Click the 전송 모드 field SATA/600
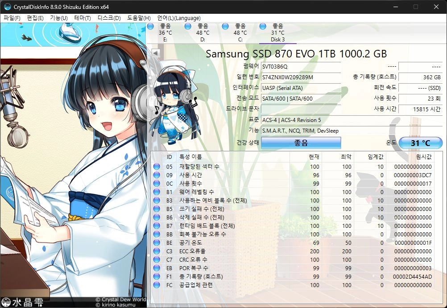The image size is (447, 308). click(301, 99)
